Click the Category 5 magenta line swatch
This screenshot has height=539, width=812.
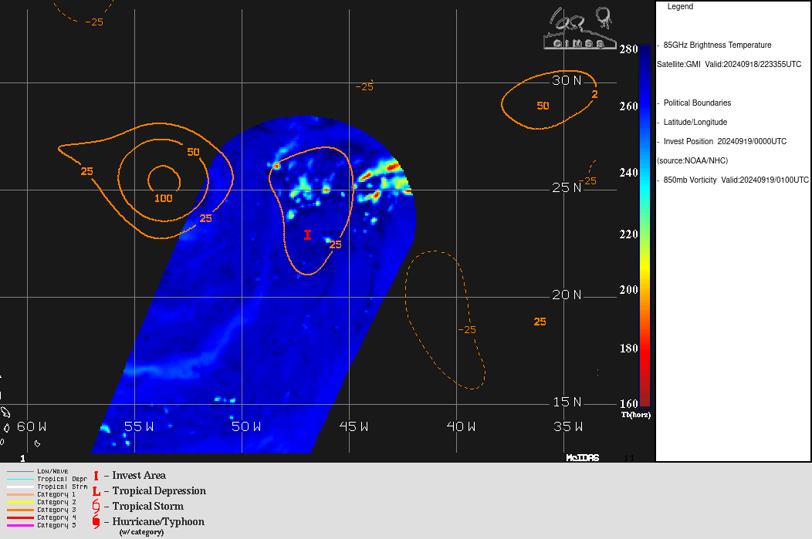point(20,526)
